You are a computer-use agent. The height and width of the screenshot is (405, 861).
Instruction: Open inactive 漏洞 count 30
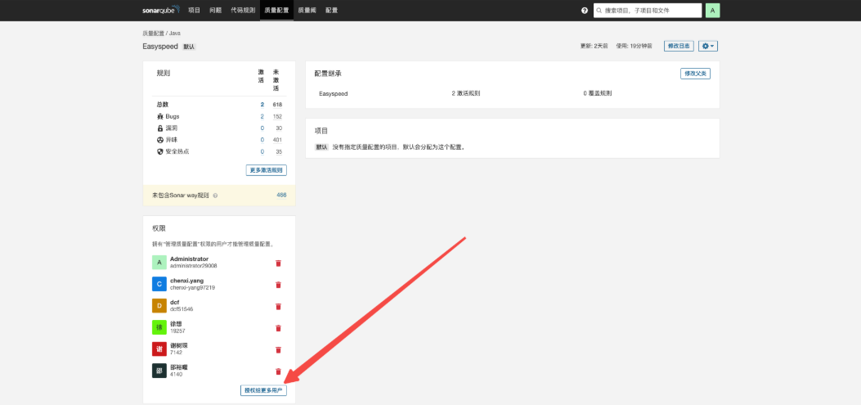[279, 128]
